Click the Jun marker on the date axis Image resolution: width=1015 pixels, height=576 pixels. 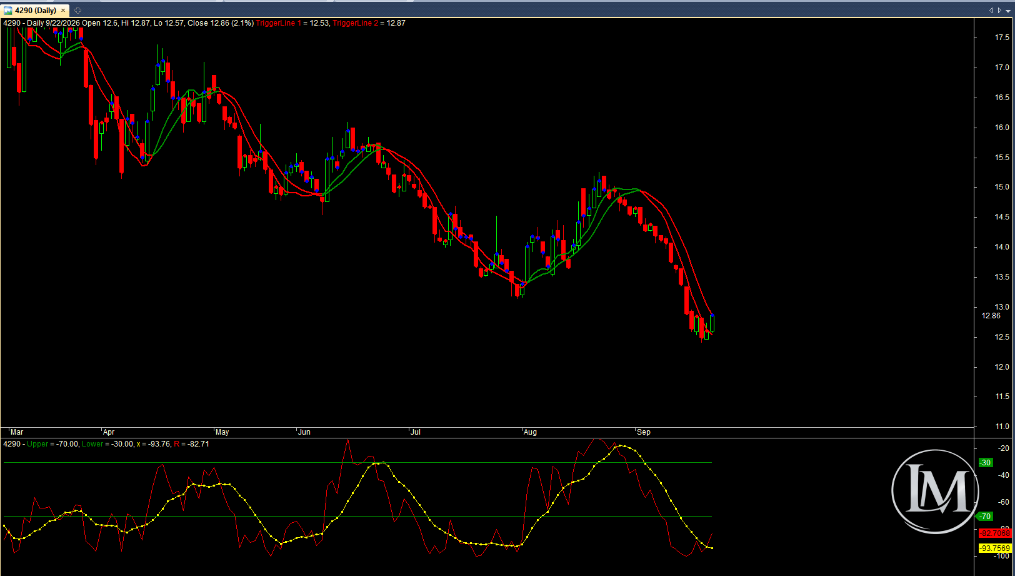coord(304,432)
